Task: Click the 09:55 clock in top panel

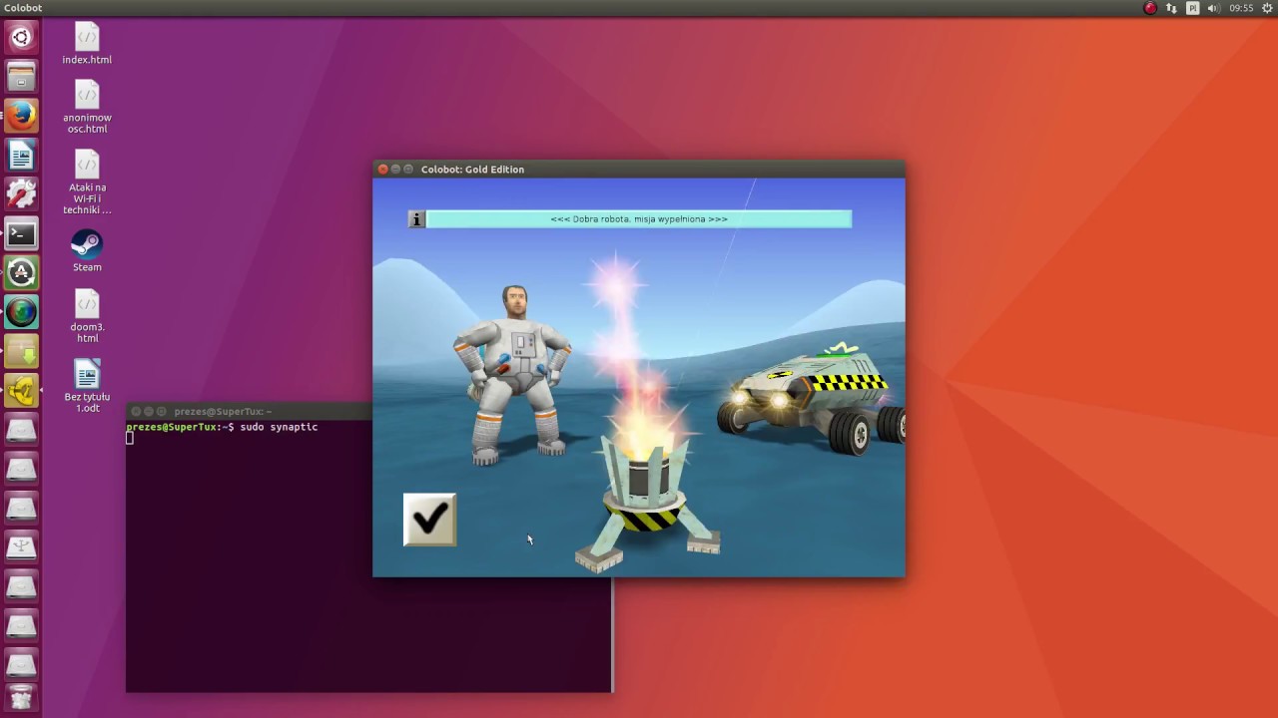Action: 1241,8
